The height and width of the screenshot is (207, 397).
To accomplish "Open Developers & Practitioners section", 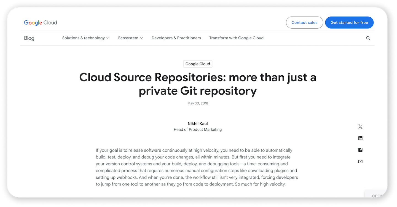I will [x=176, y=38].
